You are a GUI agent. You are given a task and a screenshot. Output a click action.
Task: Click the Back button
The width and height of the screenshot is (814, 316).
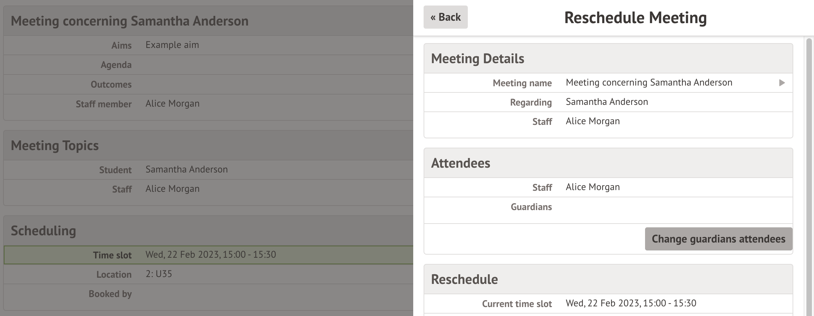click(x=445, y=17)
